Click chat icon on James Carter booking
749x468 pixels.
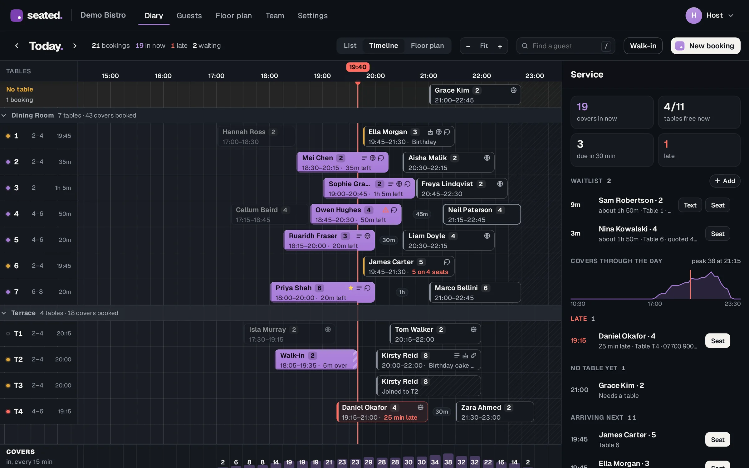(x=447, y=262)
